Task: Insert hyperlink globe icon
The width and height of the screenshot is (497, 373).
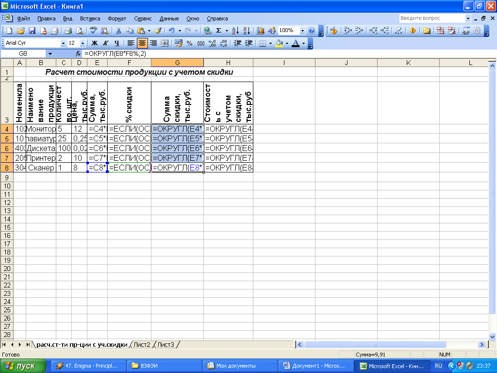Action: click(207, 31)
